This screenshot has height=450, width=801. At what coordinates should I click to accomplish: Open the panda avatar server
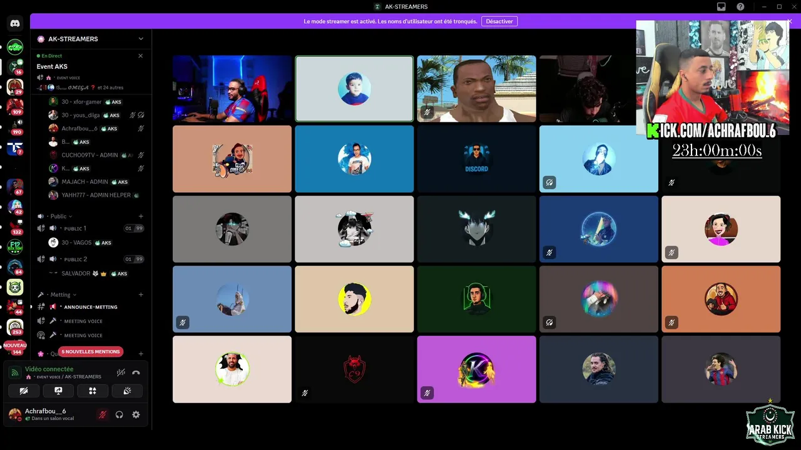coord(15,287)
